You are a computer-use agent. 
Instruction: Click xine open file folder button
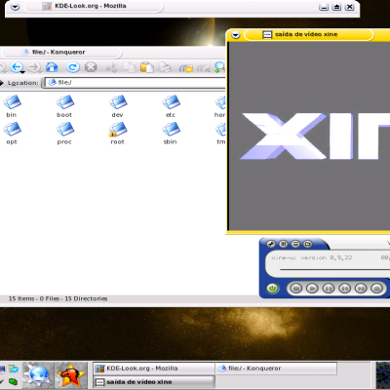click(307, 244)
